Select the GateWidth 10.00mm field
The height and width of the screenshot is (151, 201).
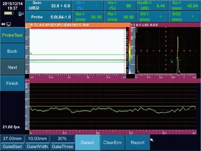coord(37,142)
